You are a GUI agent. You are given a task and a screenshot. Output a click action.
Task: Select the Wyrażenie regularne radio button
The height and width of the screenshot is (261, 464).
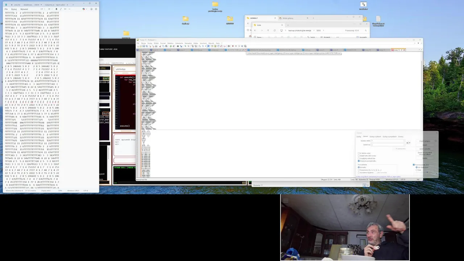pyautogui.click(x=359, y=173)
